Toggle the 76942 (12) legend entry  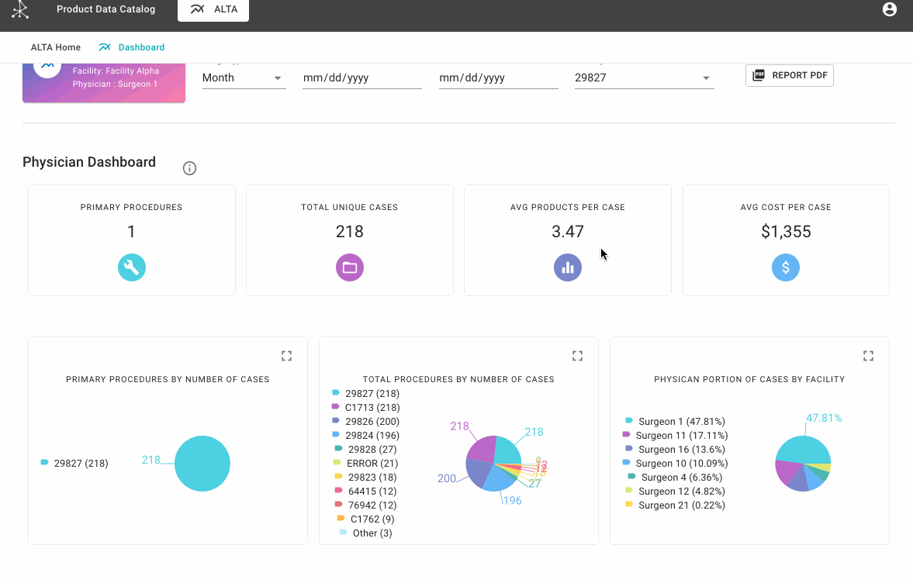coord(365,505)
